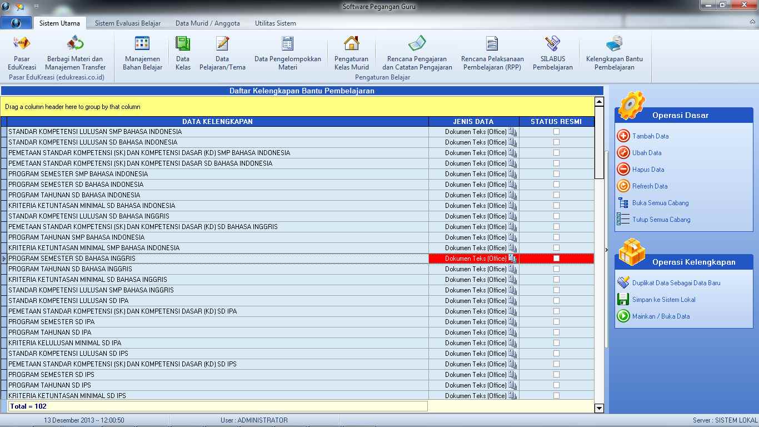The width and height of the screenshot is (759, 427).
Task: Open Kelengkapan Bantu Pembelajaran icon
Action: pos(614,43)
